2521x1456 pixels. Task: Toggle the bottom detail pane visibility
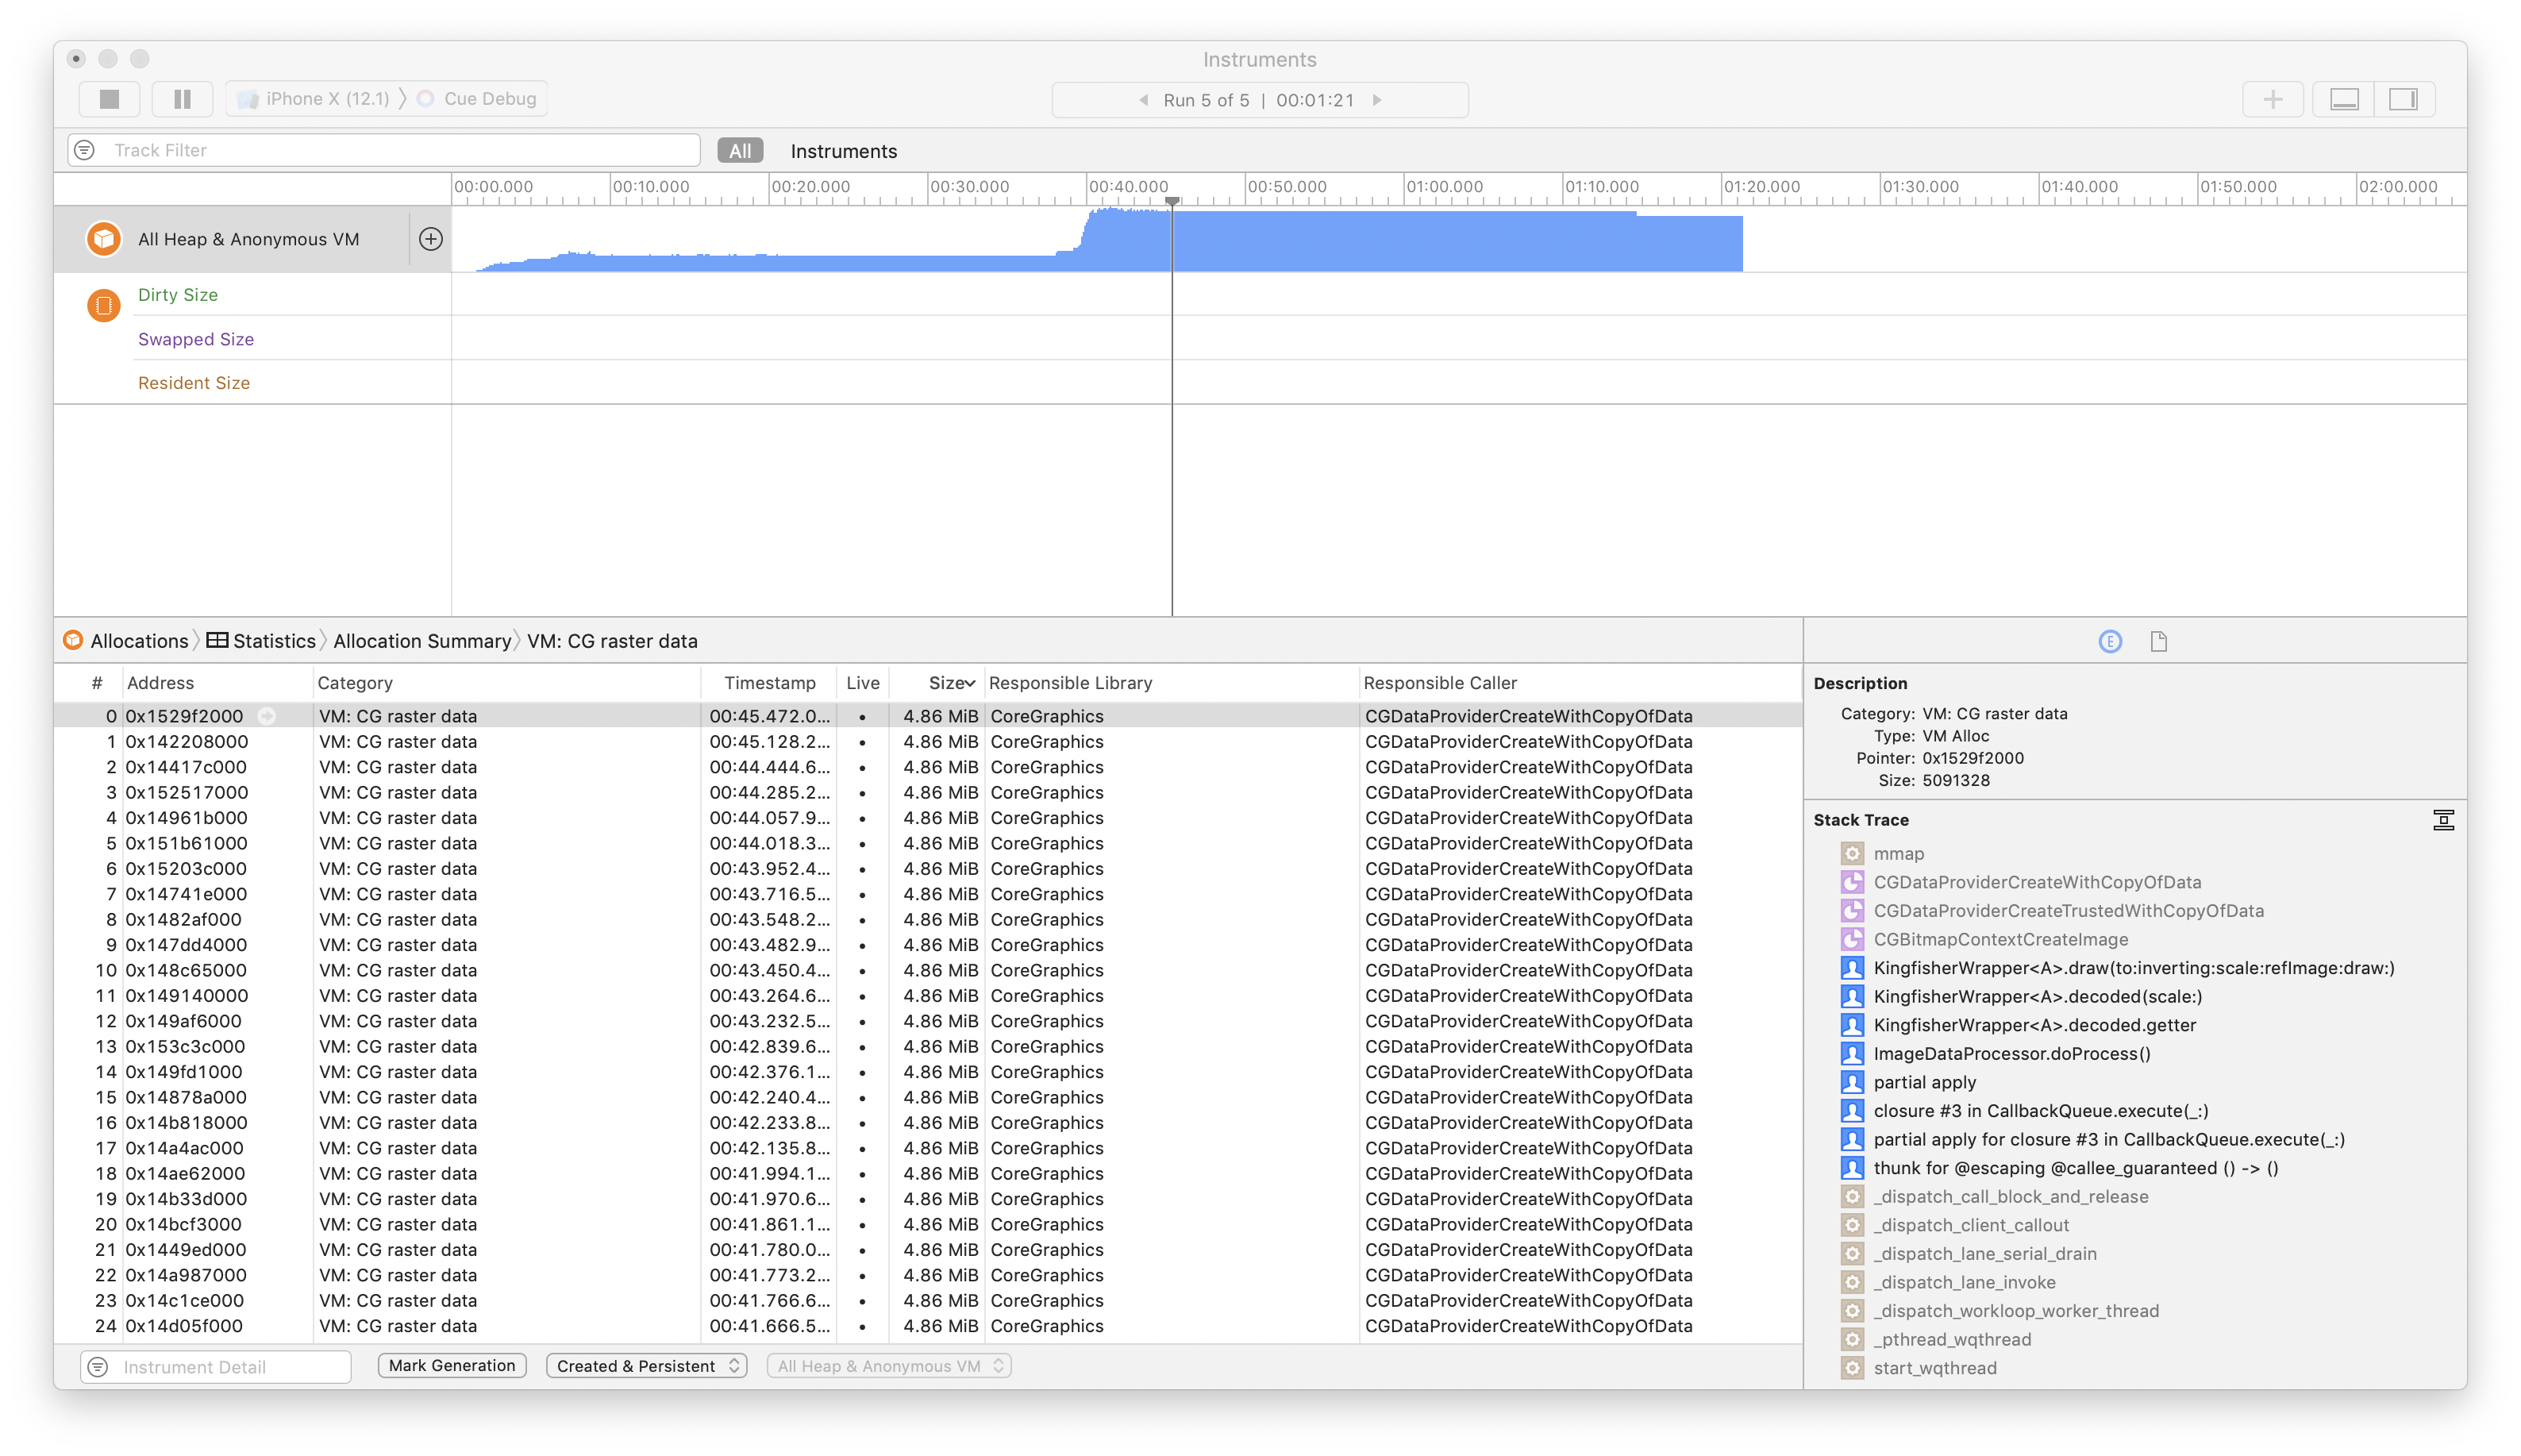tap(2344, 98)
